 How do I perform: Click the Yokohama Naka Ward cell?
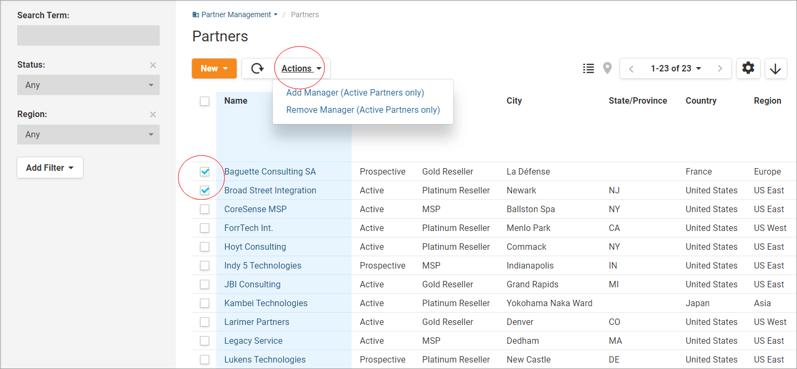pyautogui.click(x=550, y=303)
